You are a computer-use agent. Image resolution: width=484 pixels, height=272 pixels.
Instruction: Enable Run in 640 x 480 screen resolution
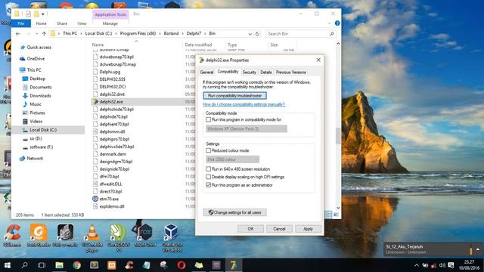tap(209, 169)
